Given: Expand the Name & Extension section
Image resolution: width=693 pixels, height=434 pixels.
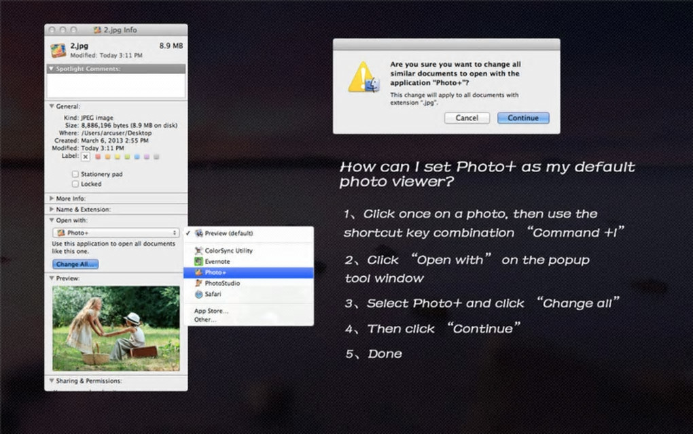Looking at the screenshot, I should 52,210.
